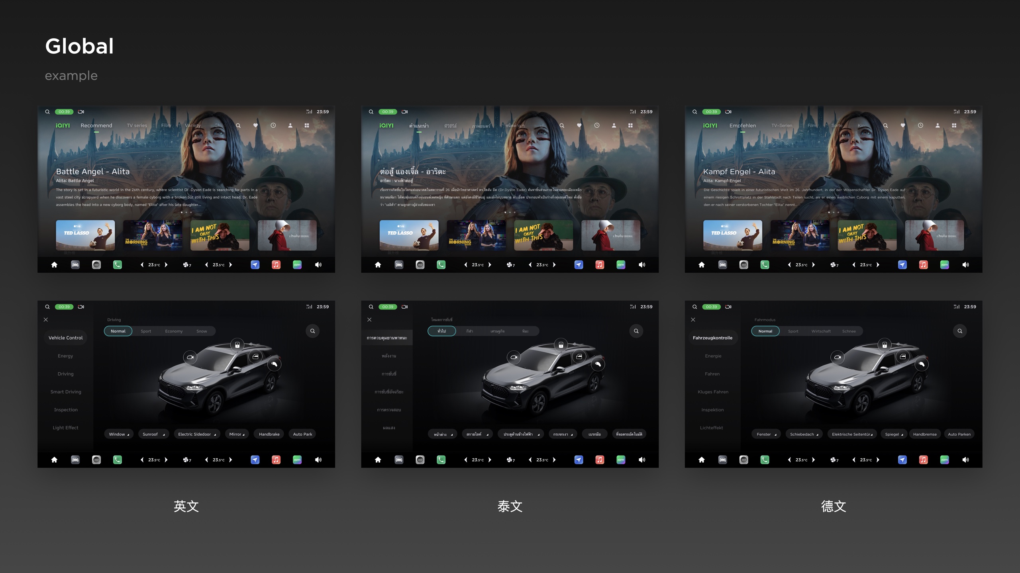This screenshot has width=1020, height=573.
Task: Open grid menu icon in English iQIYI header
Action: 307,125
